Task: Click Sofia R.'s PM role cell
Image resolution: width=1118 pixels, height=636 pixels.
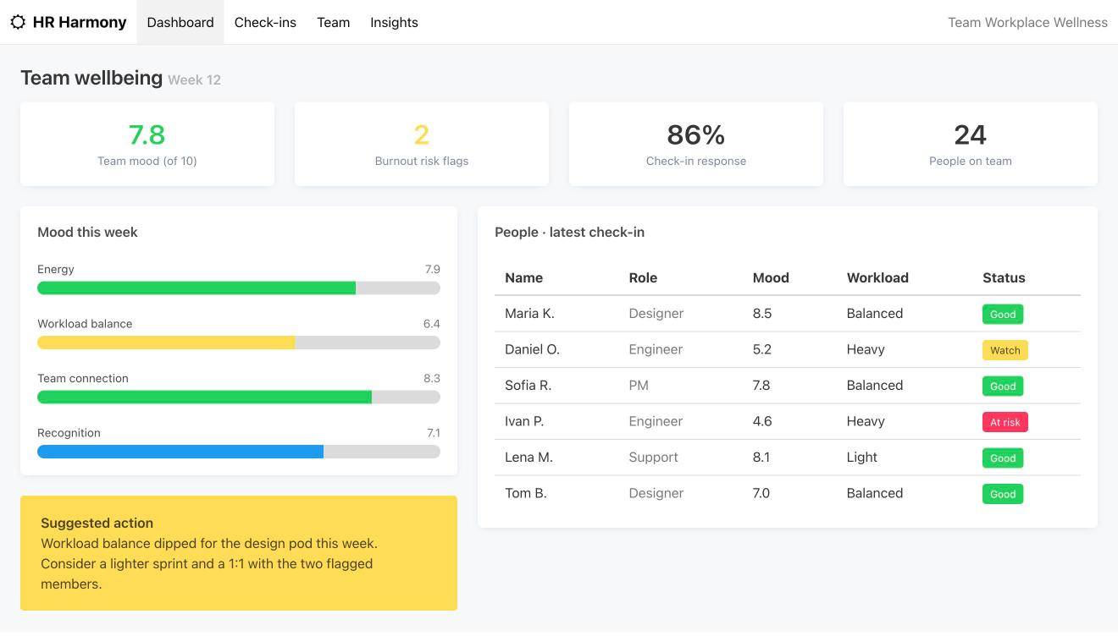Action: click(639, 386)
